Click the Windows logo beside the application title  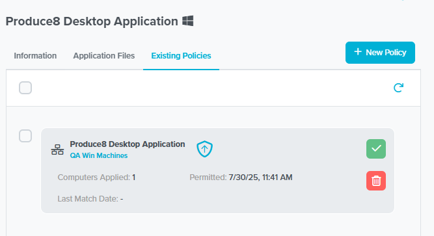[x=187, y=21]
